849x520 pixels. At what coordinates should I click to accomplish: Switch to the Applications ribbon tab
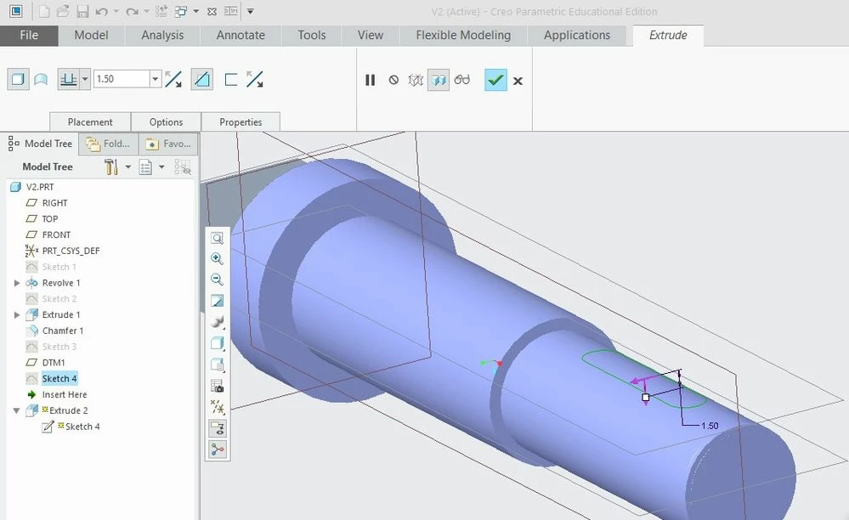(x=577, y=35)
